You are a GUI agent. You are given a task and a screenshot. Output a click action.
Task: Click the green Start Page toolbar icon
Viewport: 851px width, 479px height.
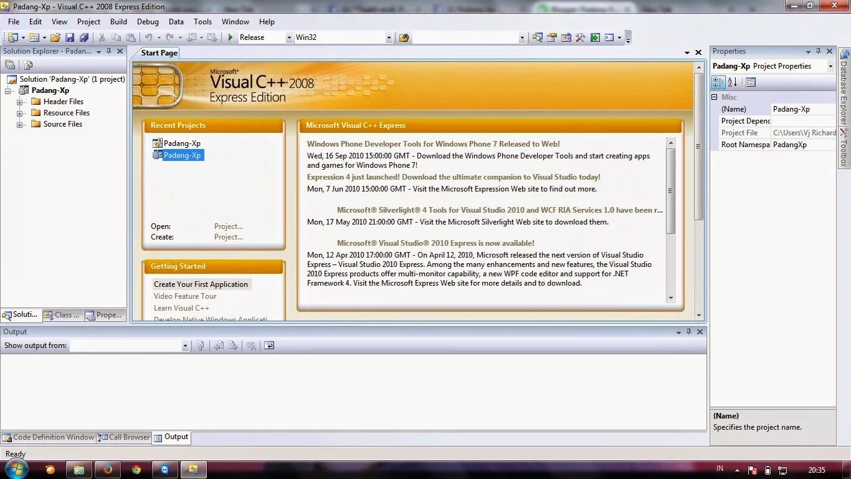[595, 37]
